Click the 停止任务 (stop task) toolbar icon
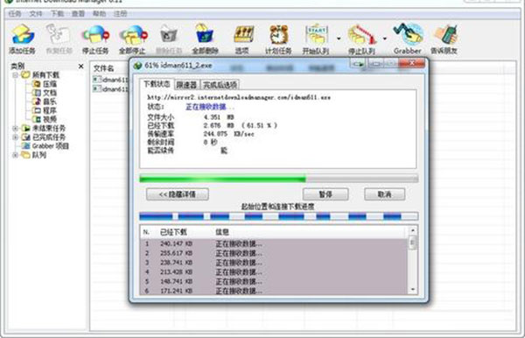Viewport: 525px width, 338px height. pyautogui.click(x=95, y=36)
